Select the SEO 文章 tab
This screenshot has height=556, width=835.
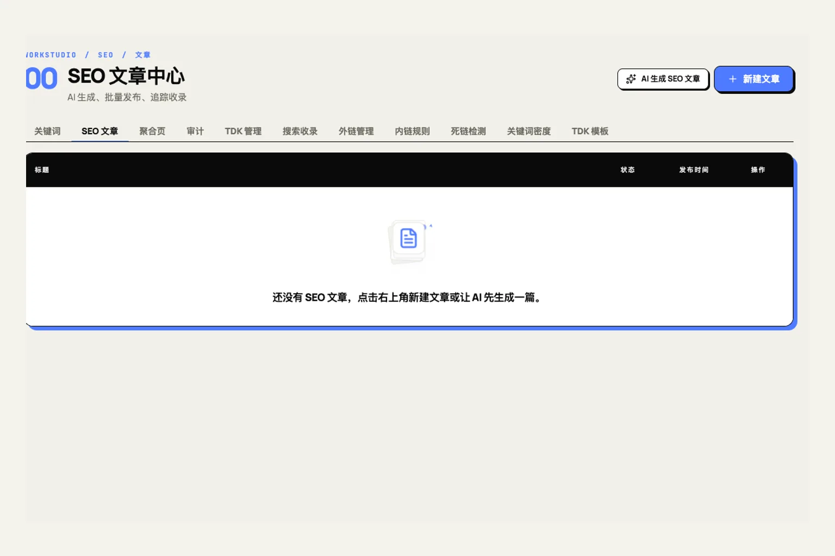click(99, 131)
